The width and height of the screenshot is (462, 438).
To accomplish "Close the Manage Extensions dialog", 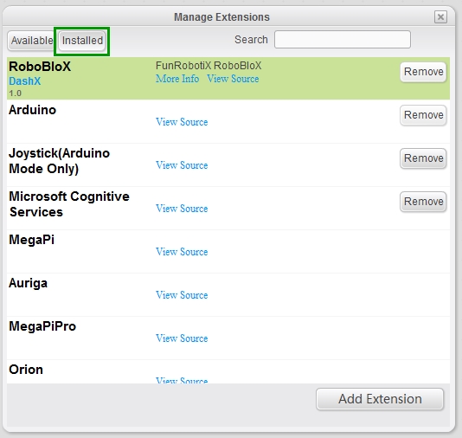I will coord(440,16).
